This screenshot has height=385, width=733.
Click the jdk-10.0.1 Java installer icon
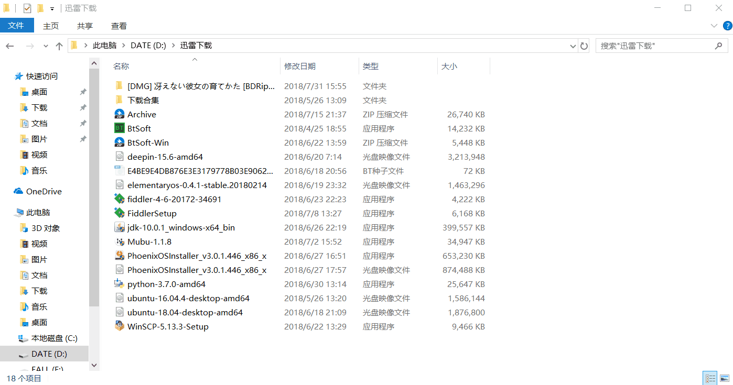coord(119,227)
